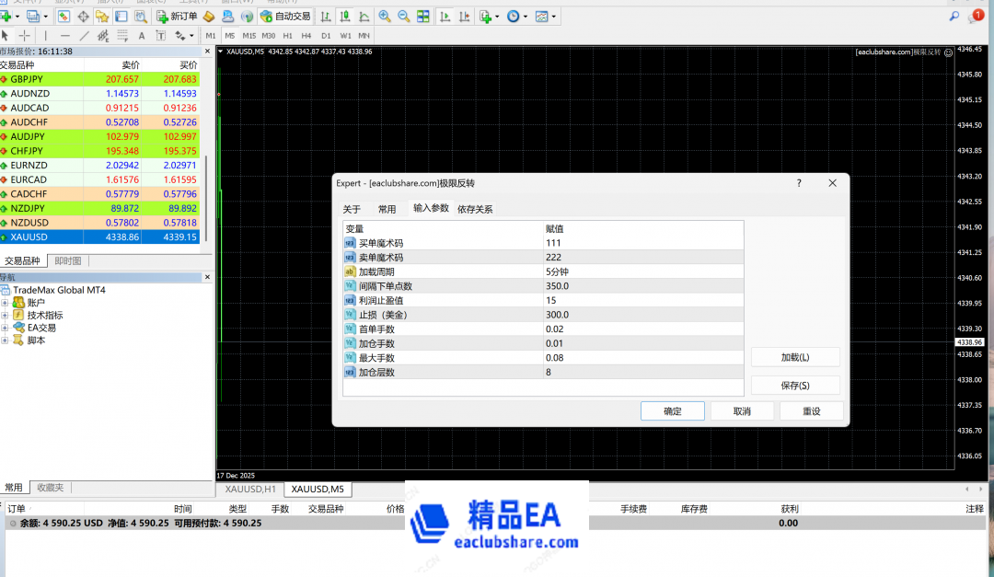Switch chart timeframe to H1
This screenshot has height=577, width=994.
click(x=288, y=36)
